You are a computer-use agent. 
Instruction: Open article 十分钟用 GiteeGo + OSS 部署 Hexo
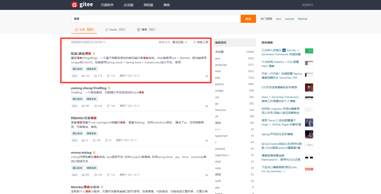click(280, 64)
